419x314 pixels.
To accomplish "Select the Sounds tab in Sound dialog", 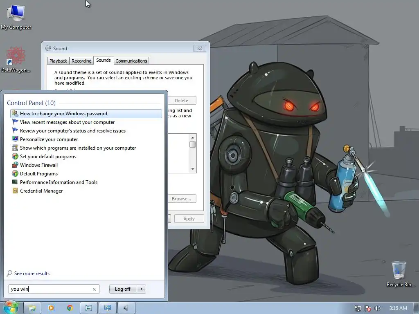I will point(104,61).
